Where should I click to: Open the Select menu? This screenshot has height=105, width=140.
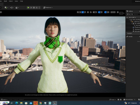pyautogui.click(x=11, y=1)
